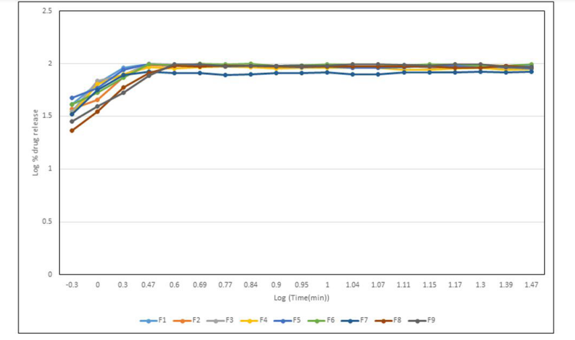The image size is (575, 340).
Task: Click the F6 legend entry
Action: click(x=321, y=320)
